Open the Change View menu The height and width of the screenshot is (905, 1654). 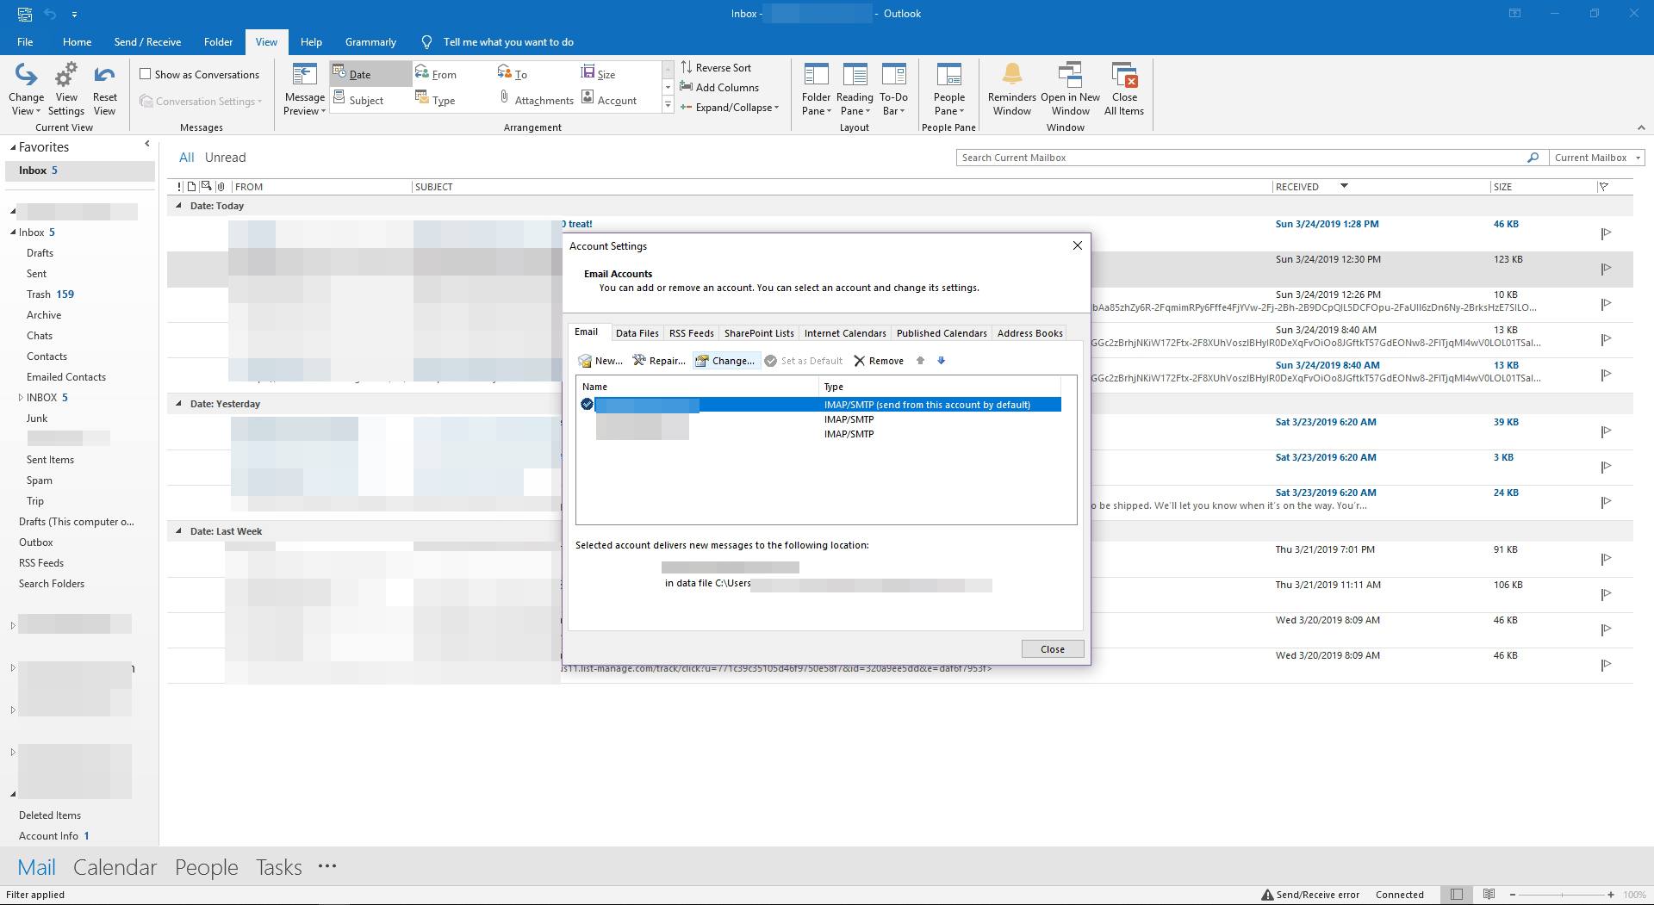[27, 90]
